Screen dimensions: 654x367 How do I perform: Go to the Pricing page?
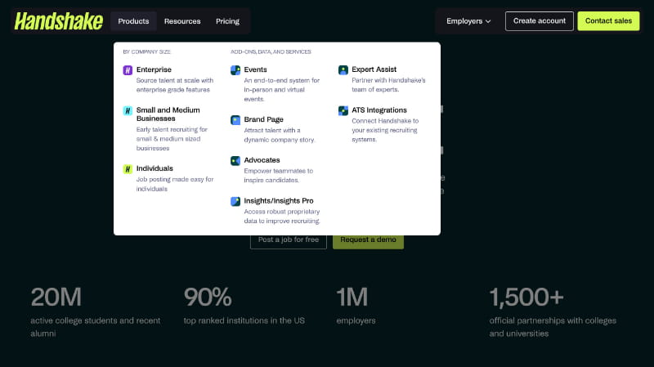228,21
